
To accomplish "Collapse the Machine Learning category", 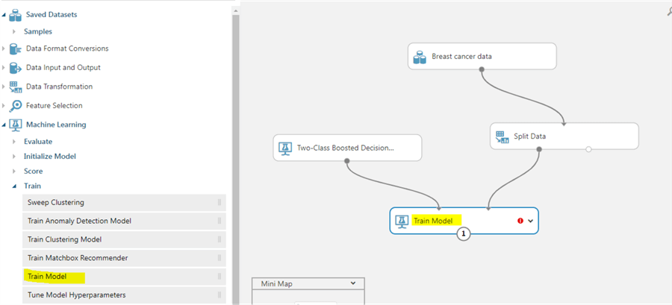I will coord(4,125).
